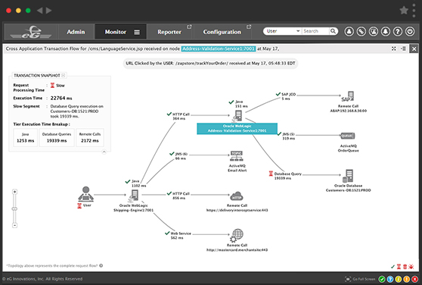
Task: Open the Configuration tab
Action: tap(222, 32)
